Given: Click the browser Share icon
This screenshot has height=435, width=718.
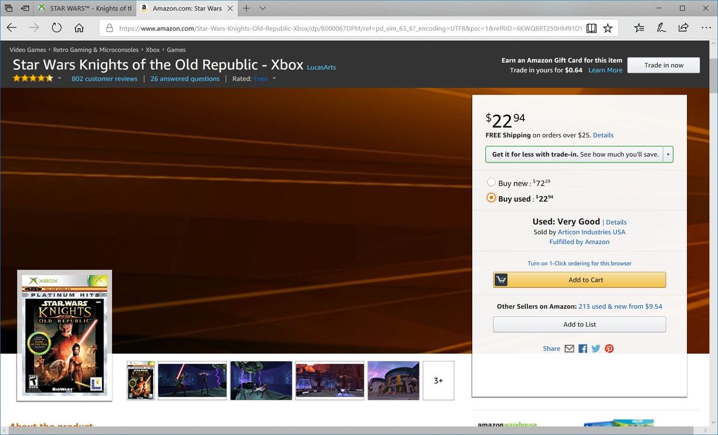Looking at the screenshot, I should [x=683, y=28].
